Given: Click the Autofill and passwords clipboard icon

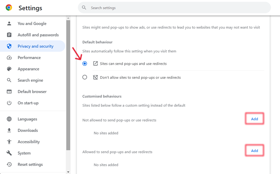Looking at the screenshot, I should click(9, 35).
